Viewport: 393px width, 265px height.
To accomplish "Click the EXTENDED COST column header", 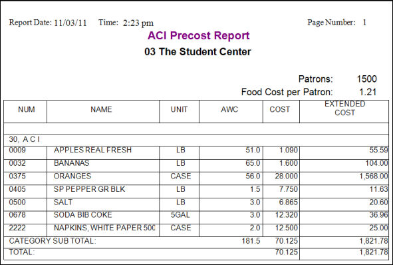I will click(x=345, y=108).
